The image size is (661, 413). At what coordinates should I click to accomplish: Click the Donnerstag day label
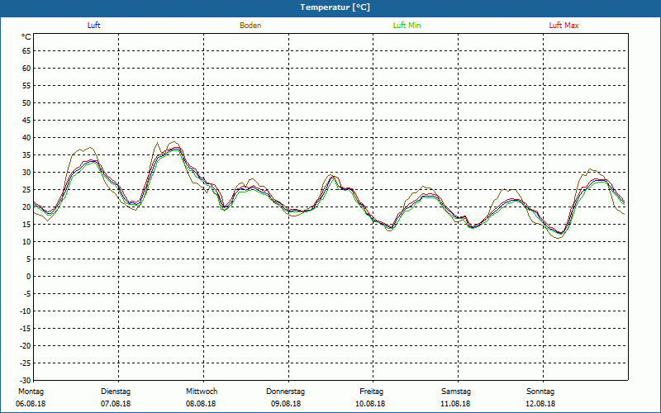pos(285,392)
